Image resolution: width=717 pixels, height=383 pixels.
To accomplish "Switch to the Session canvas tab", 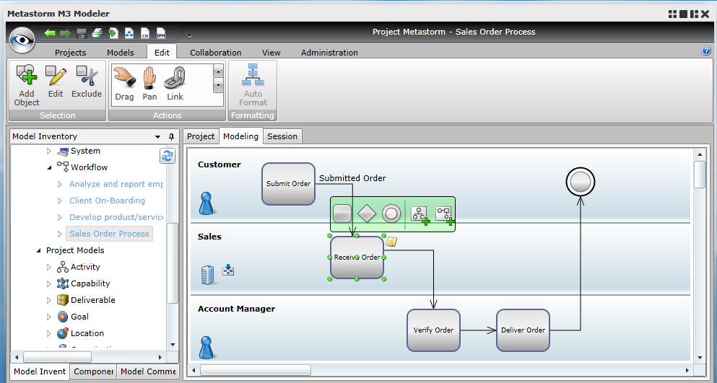I will click(x=282, y=136).
